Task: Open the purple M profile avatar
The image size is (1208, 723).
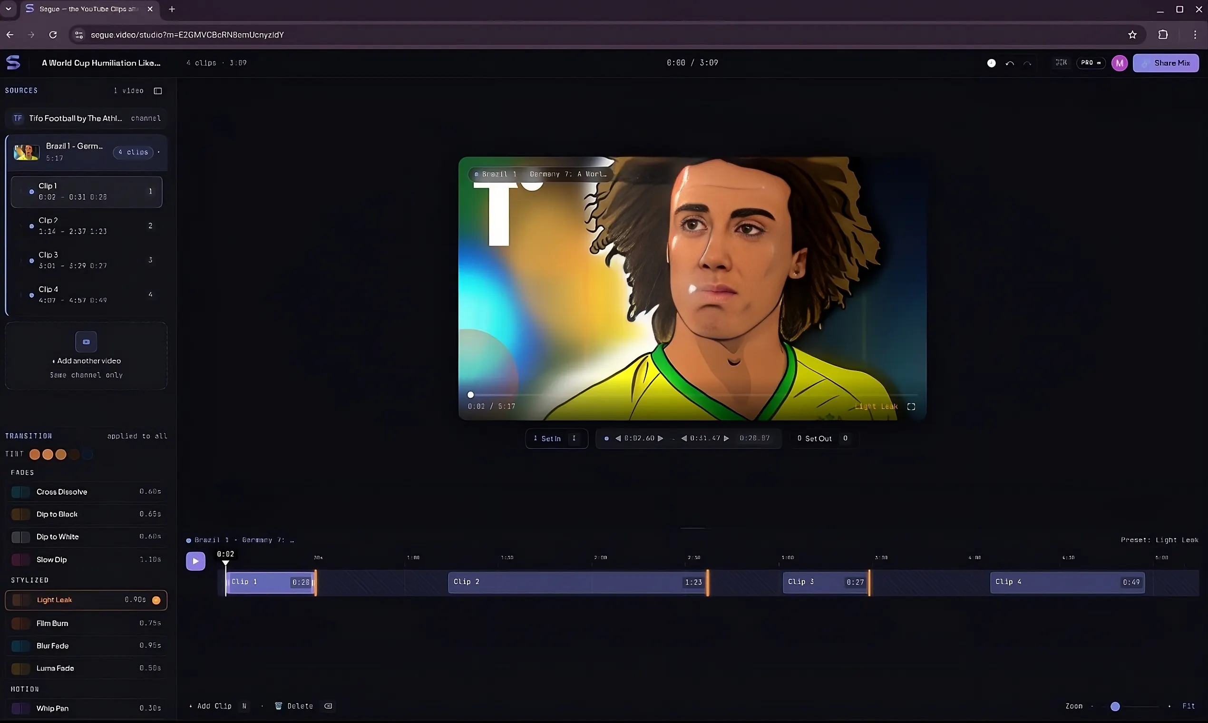Action: tap(1120, 63)
